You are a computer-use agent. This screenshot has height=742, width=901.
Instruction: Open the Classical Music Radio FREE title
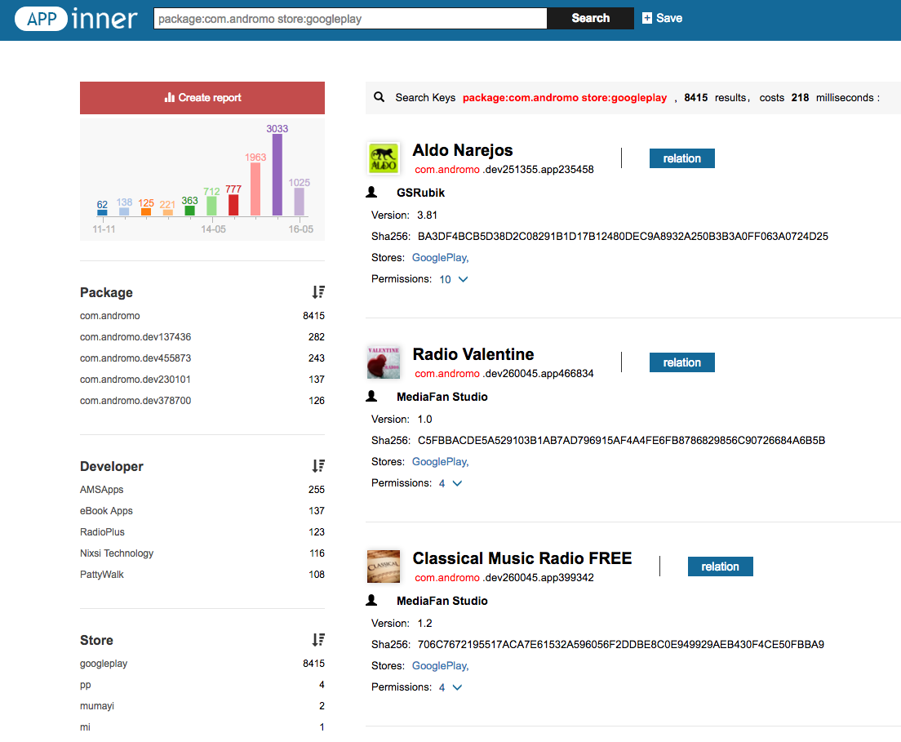[522, 558]
